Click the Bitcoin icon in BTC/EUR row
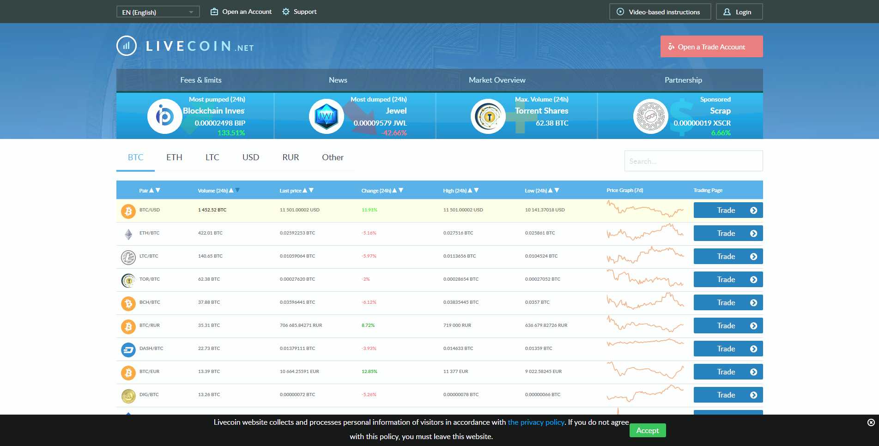 128,373
